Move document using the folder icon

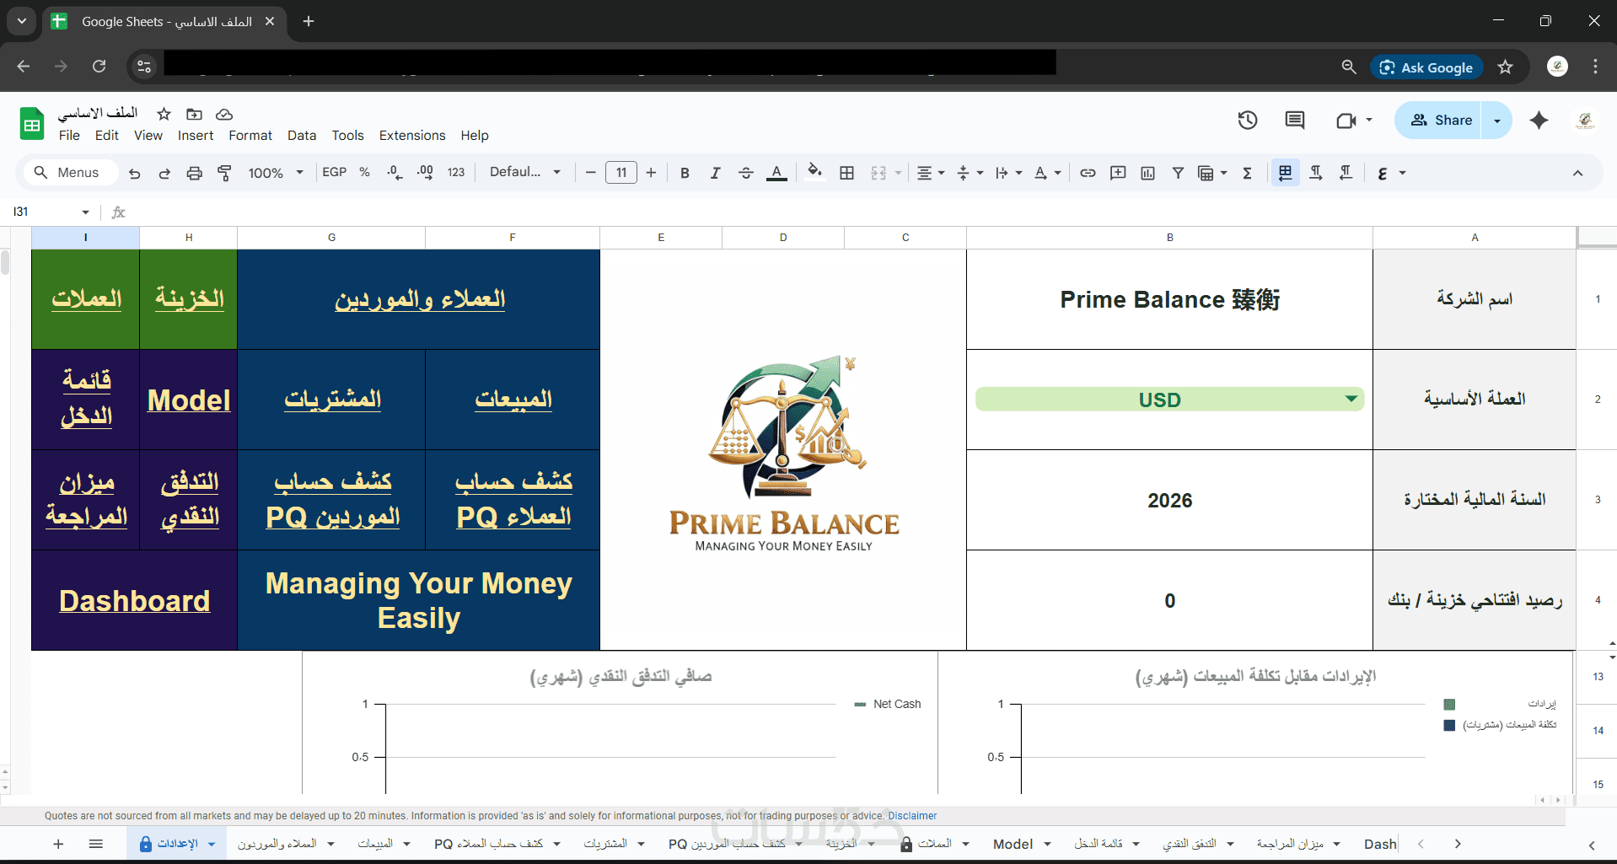point(194,114)
